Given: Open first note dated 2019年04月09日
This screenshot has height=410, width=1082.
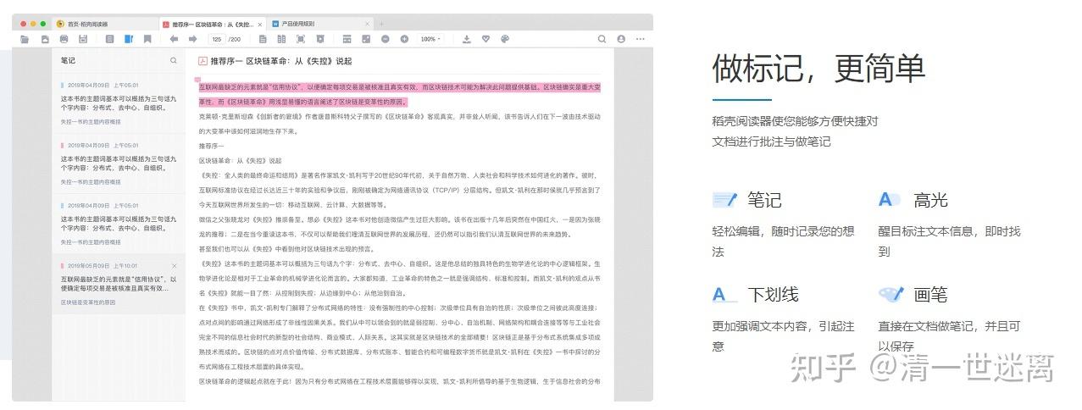Looking at the screenshot, I should [119, 103].
